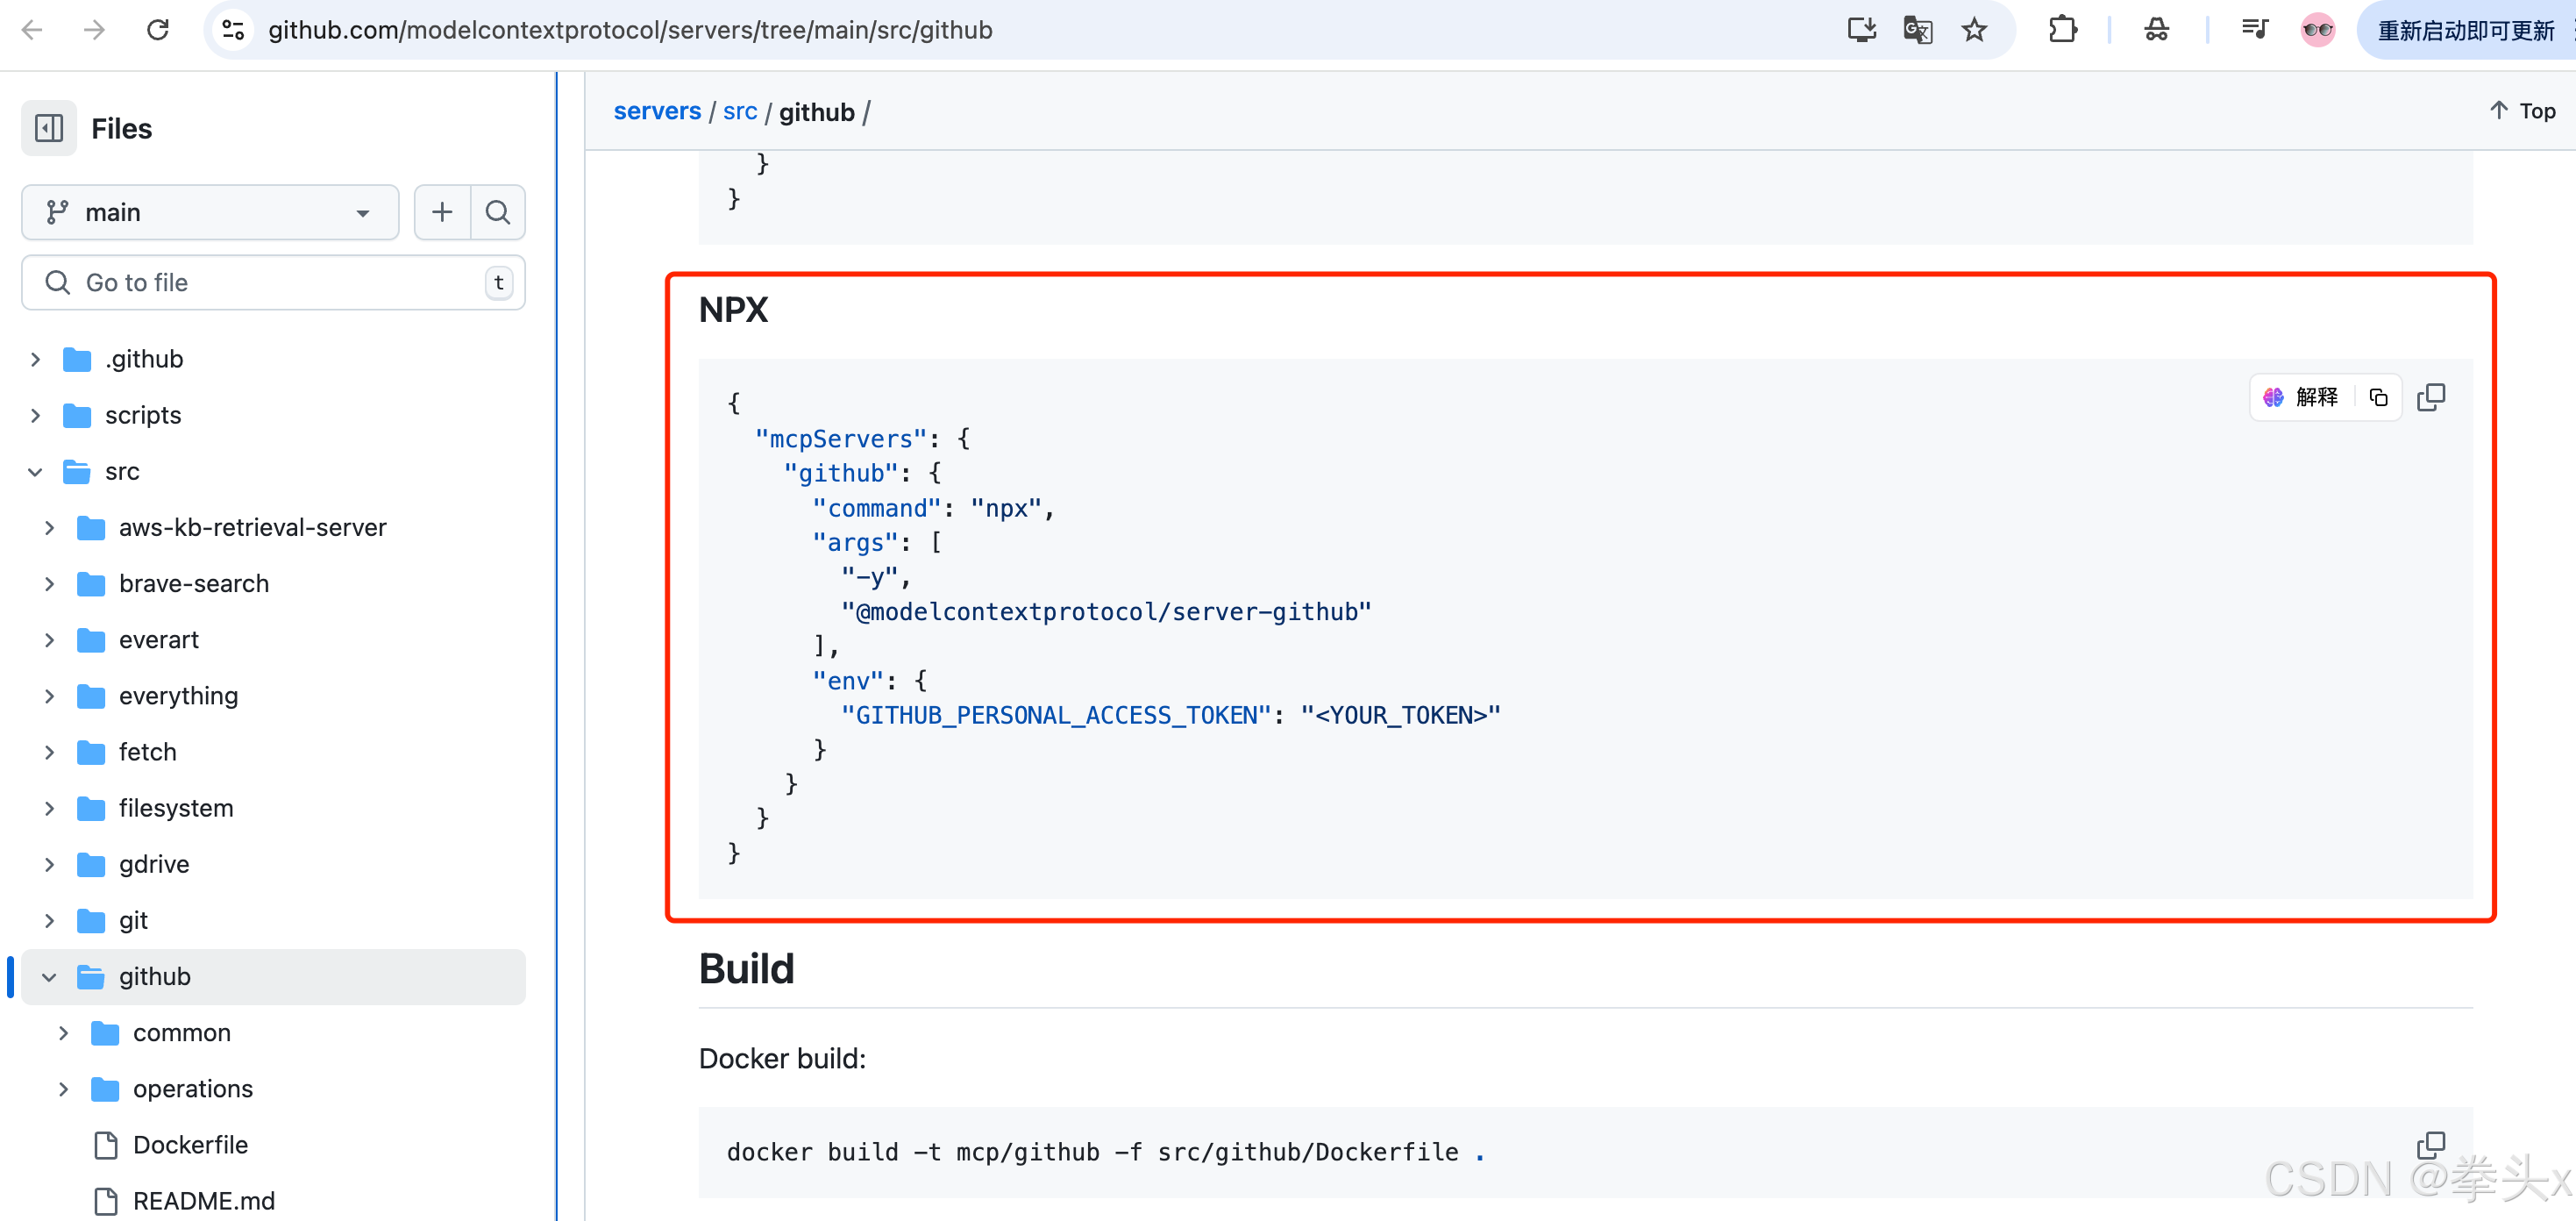Go to servers breadcrumb link
The height and width of the screenshot is (1221, 2576).
657,111
